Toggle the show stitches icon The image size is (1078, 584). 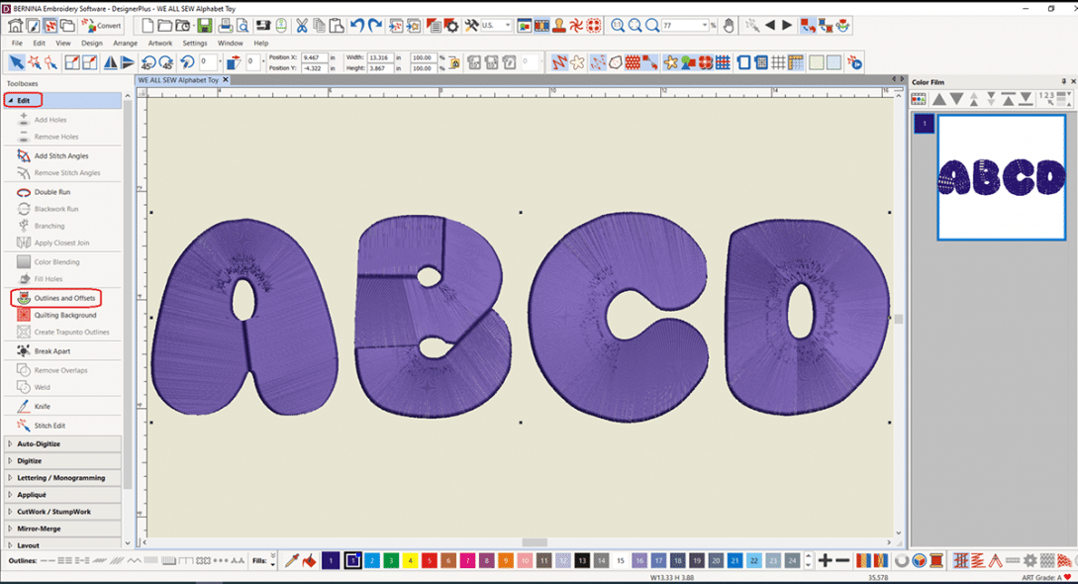click(x=559, y=62)
